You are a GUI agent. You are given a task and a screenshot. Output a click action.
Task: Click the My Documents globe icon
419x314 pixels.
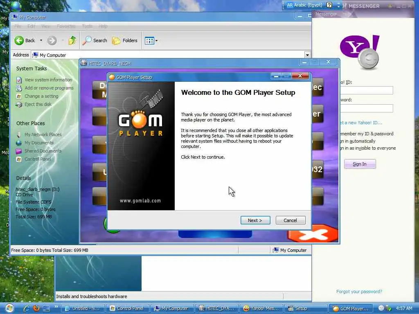click(x=19, y=143)
